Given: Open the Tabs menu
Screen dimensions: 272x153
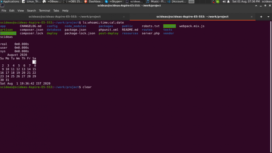Looking at the screenshot, I should 56,10.
